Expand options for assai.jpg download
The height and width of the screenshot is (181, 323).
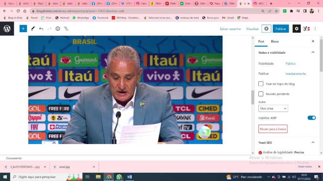pos(94,167)
